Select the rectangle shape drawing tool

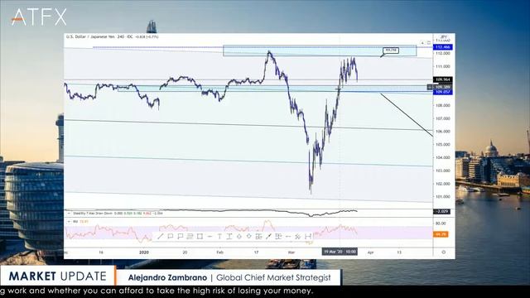click(x=200, y=237)
